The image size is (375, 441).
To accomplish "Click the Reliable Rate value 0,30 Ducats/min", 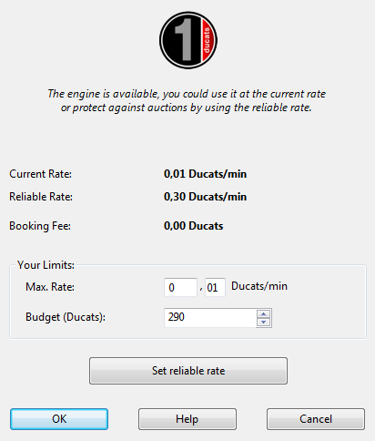I will point(205,197).
